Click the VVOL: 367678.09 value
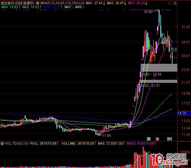 coord(43,144)
